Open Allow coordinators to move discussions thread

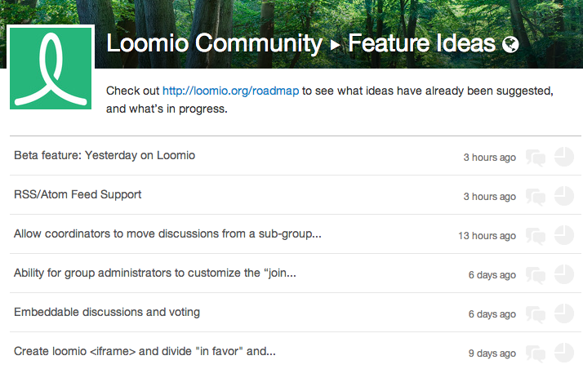(167, 233)
